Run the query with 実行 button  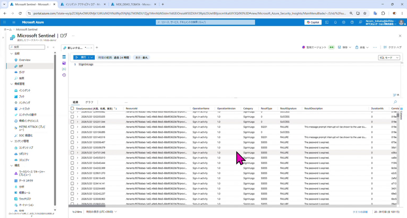pos(81,58)
